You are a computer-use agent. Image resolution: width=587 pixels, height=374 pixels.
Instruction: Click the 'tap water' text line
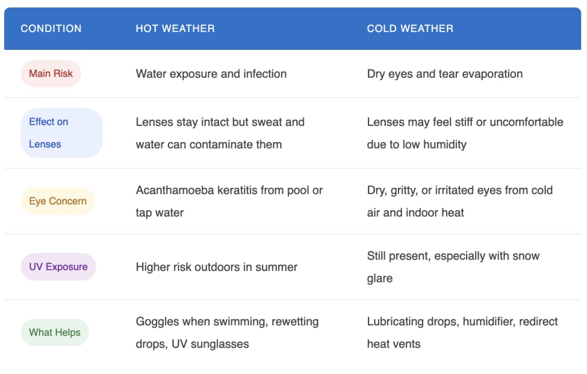tap(159, 213)
